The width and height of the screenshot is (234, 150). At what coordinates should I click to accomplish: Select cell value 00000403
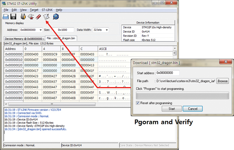(87, 54)
